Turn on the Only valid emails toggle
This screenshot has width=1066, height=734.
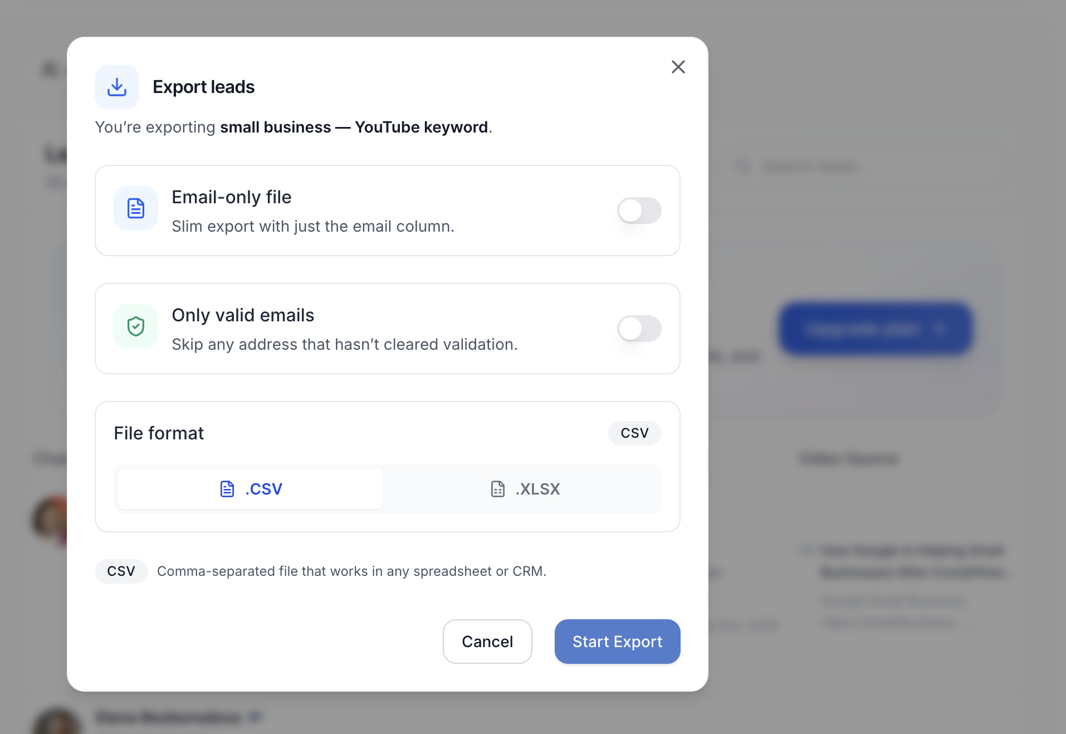[639, 329]
